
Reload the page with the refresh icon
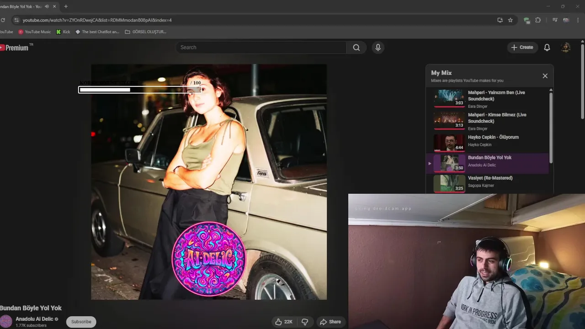point(3,20)
